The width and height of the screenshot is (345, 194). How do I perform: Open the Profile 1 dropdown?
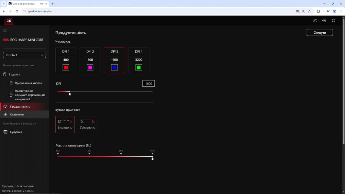(x=24, y=55)
